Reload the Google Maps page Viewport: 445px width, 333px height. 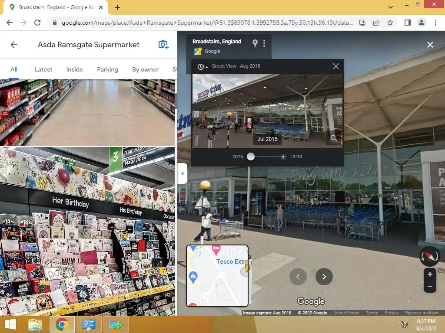coord(37,23)
